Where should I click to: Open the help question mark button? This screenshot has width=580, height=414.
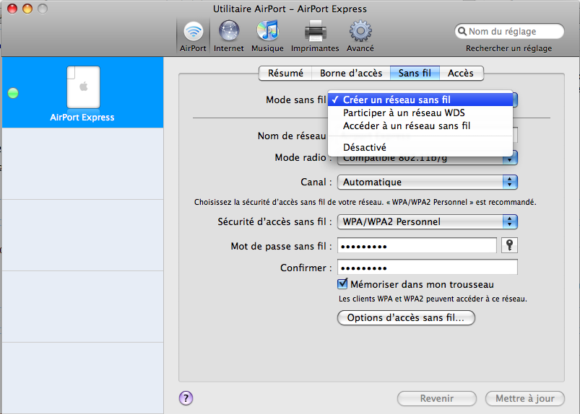coord(186,398)
